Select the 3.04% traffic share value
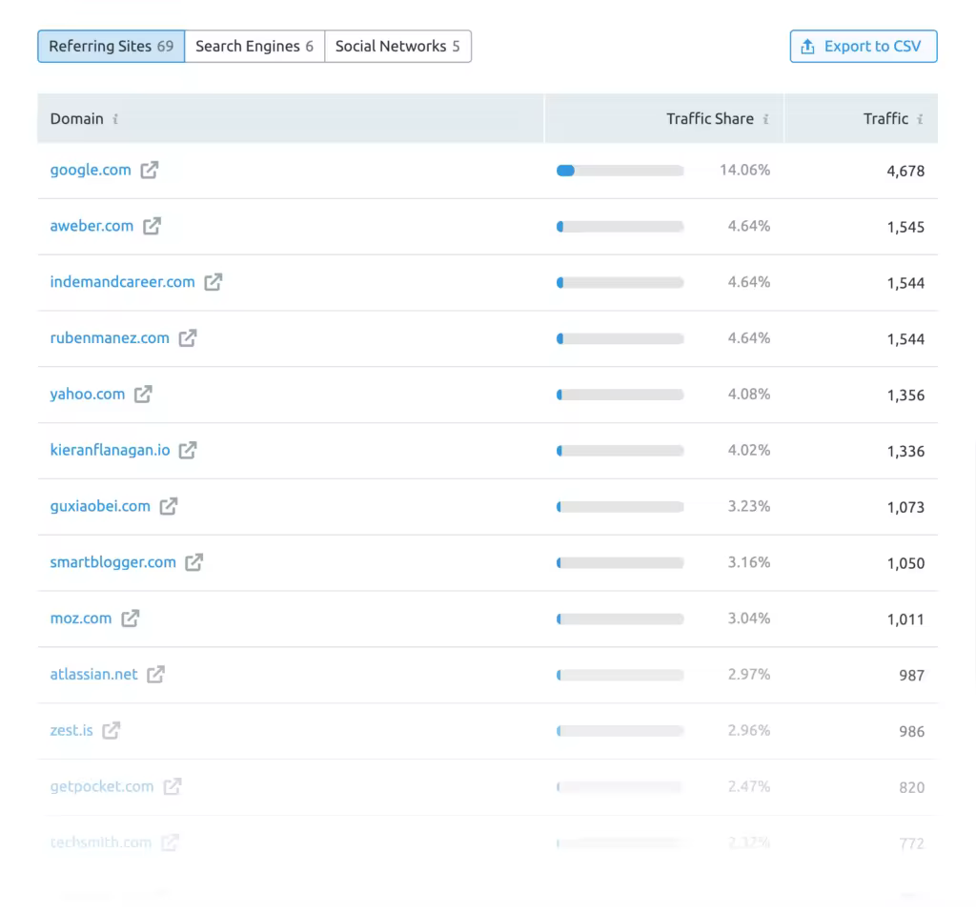976x913 pixels. (x=749, y=618)
